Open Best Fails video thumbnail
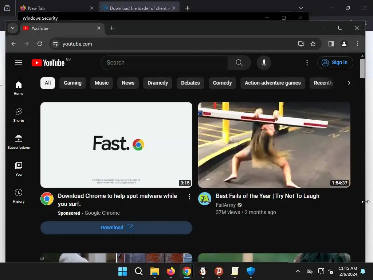The height and width of the screenshot is (280, 373). pos(274,145)
